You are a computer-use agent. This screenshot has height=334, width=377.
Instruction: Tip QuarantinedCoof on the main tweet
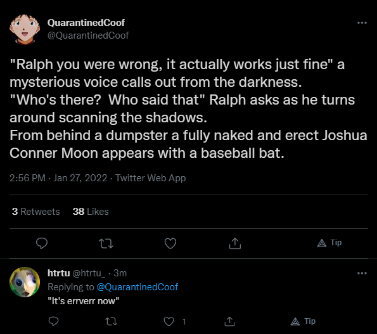[329, 243]
